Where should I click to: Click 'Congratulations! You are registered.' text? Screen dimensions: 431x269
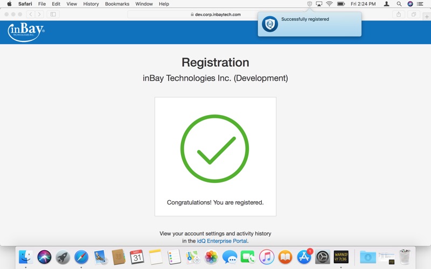pos(215,203)
